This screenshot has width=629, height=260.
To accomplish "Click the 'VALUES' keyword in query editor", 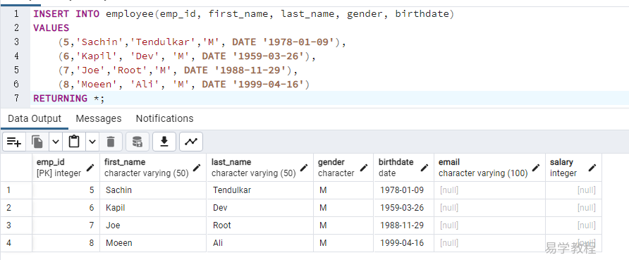I will point(51,28).
